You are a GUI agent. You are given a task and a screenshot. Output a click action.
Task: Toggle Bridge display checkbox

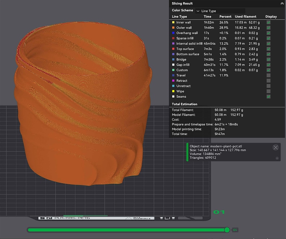coord(268,59)
